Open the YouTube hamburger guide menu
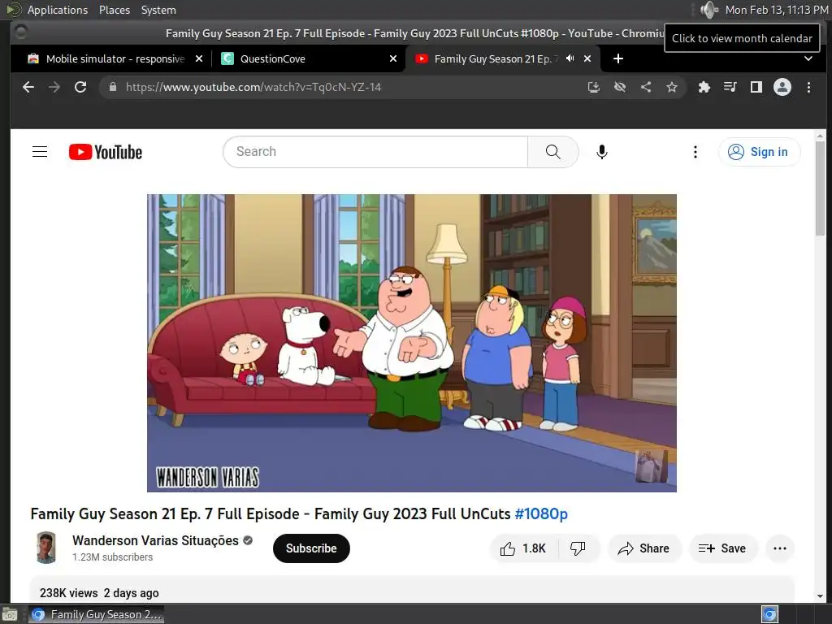 point(40,152)
